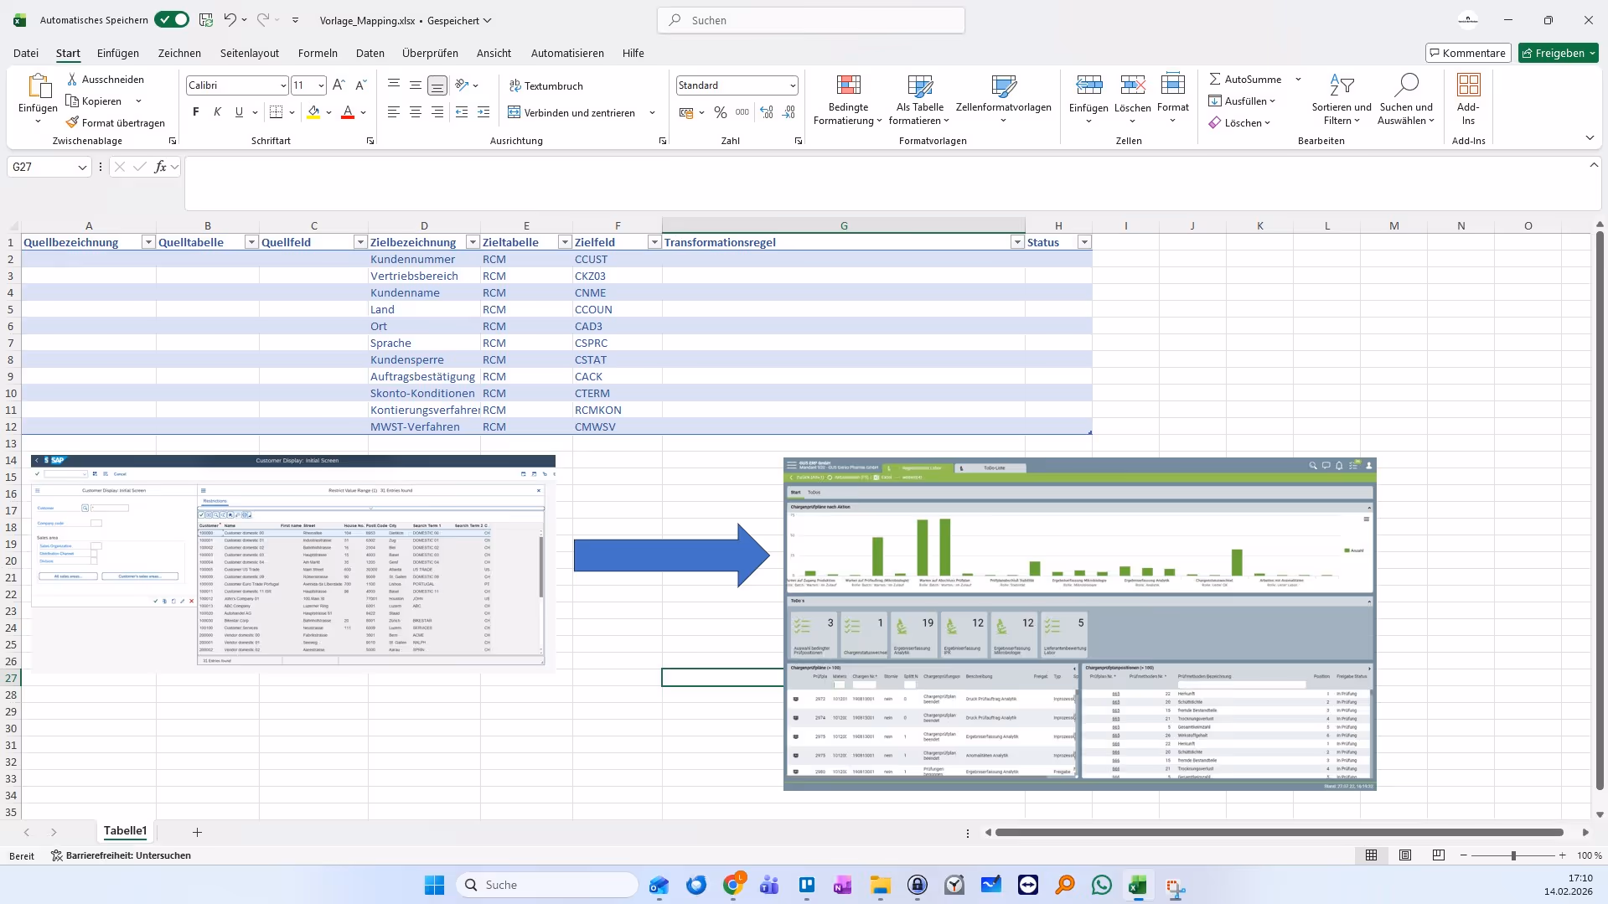The image size is (1608, 904).
Task: Enable Textumbruch for the selection
Action: click(x=547, y=85)
